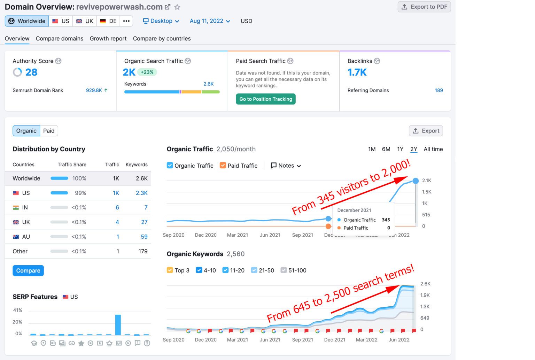Click the Australia flag in country table

[16, 237]
